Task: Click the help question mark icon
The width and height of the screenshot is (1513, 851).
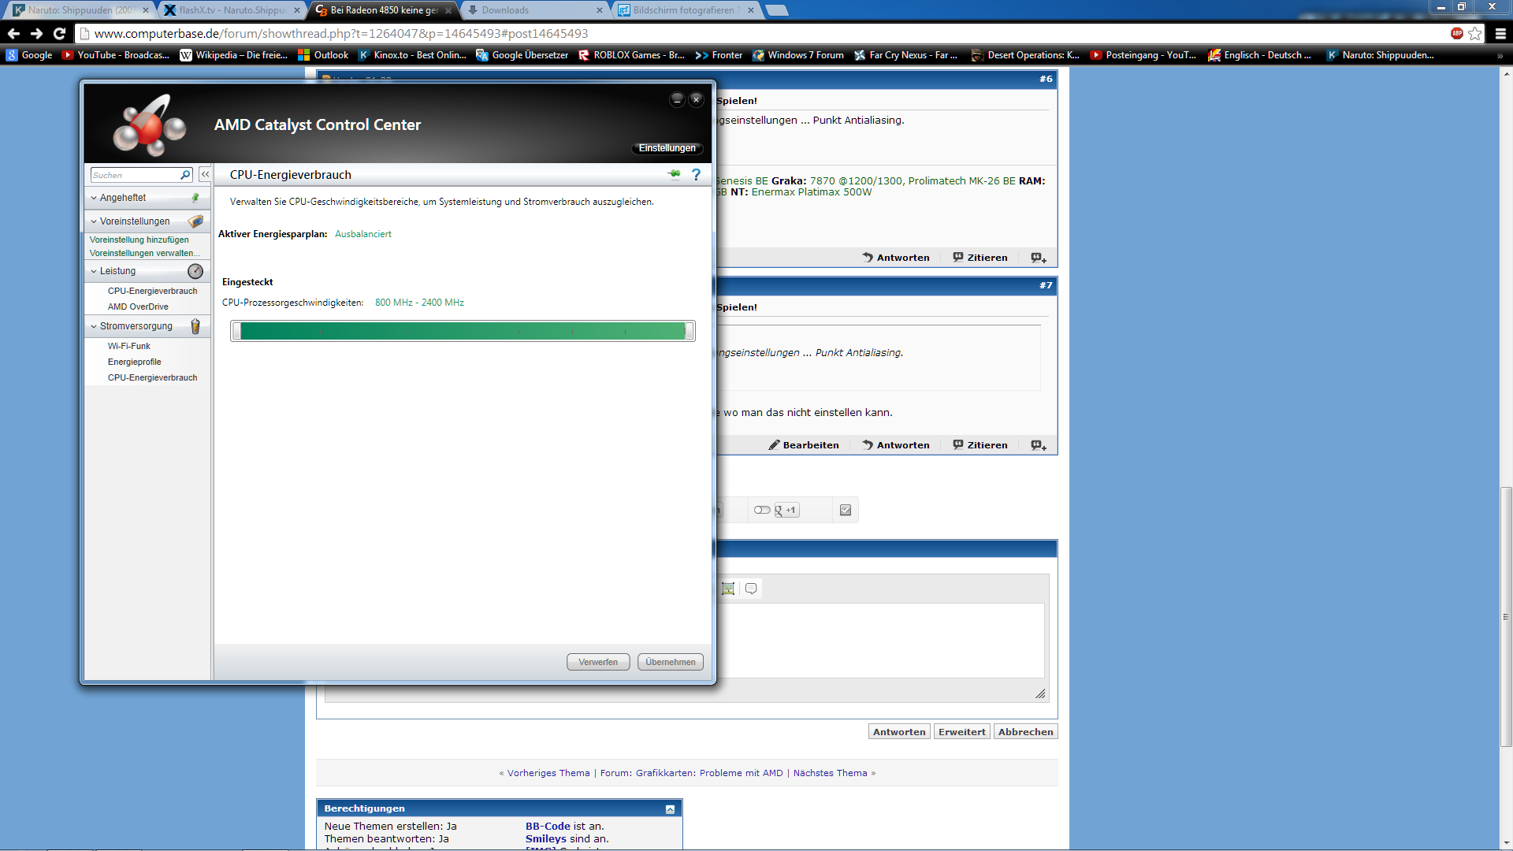Action: point(696,175)
